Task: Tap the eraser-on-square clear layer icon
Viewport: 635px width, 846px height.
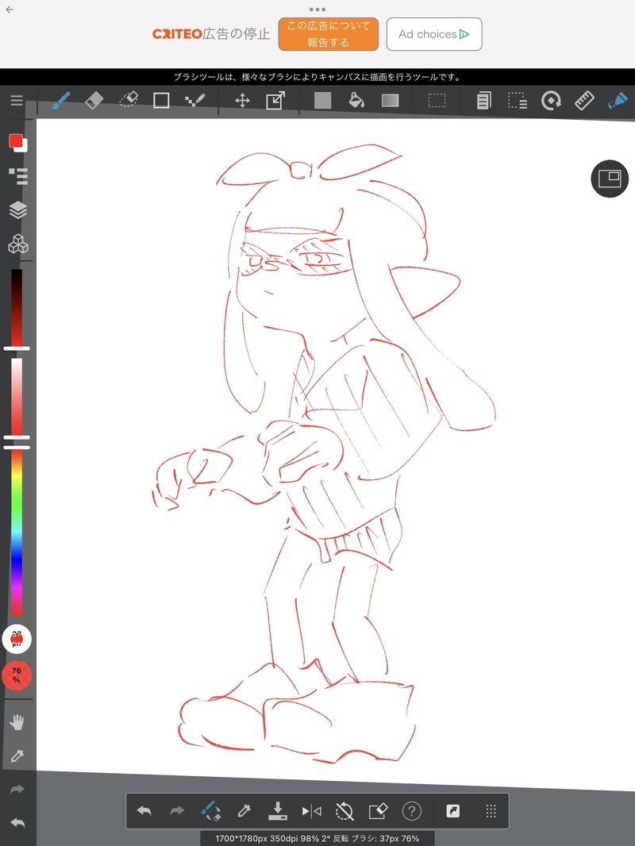Action: [378, 810]
